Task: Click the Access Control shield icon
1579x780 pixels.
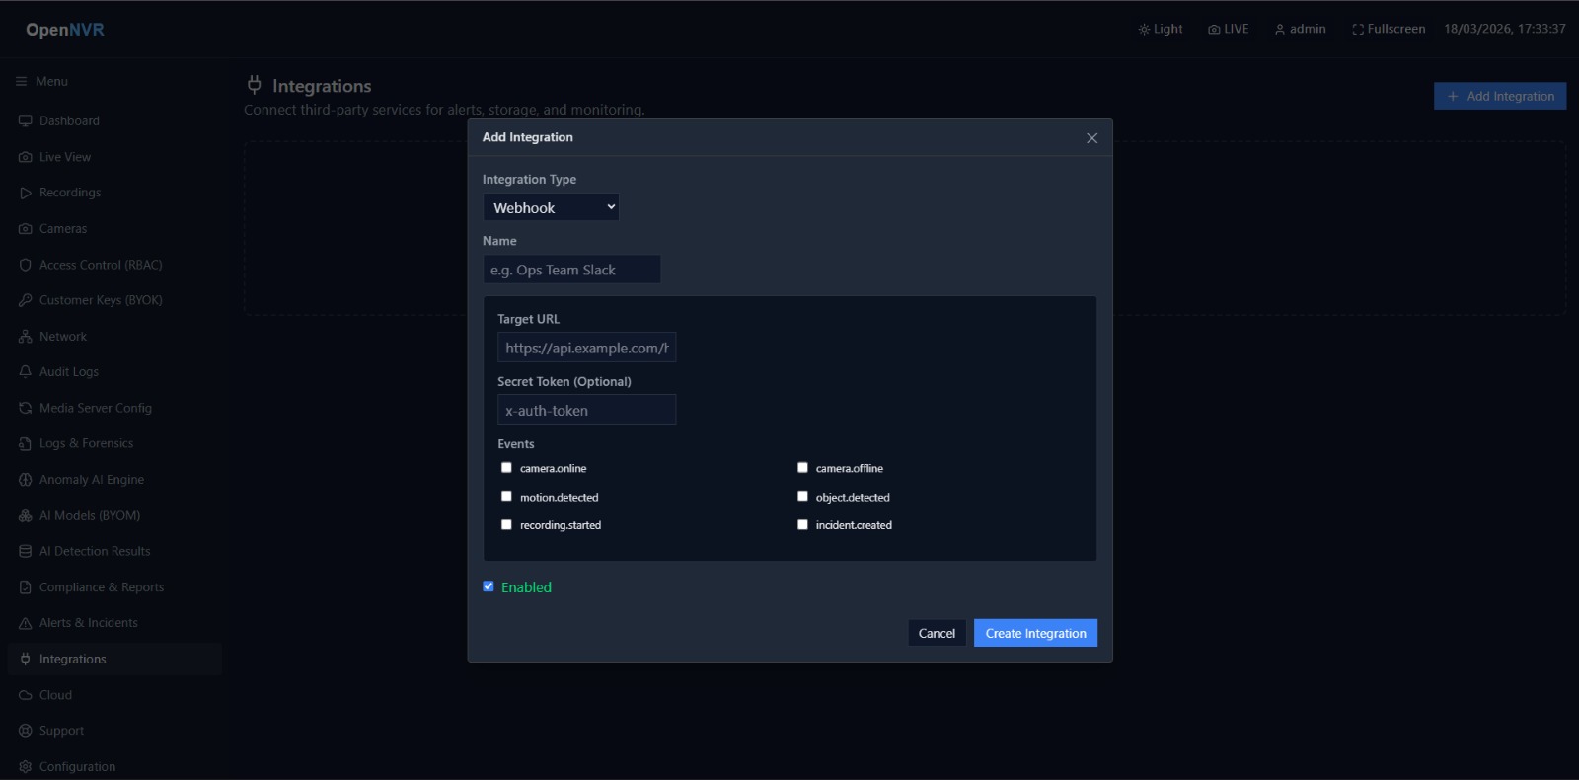Action: (26, 265)
